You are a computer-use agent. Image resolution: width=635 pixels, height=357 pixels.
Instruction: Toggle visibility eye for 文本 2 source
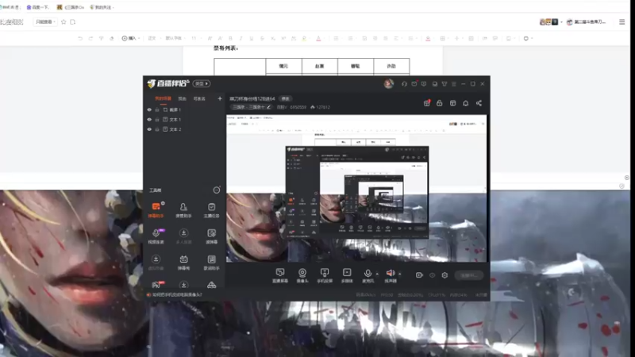click(x=149, y=129)
